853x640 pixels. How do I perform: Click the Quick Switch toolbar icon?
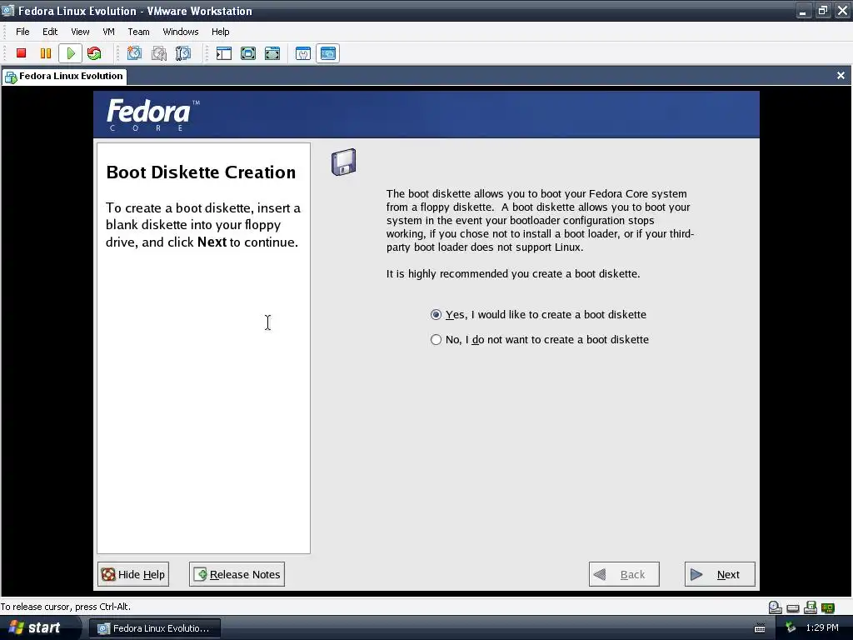click(272, 53)
